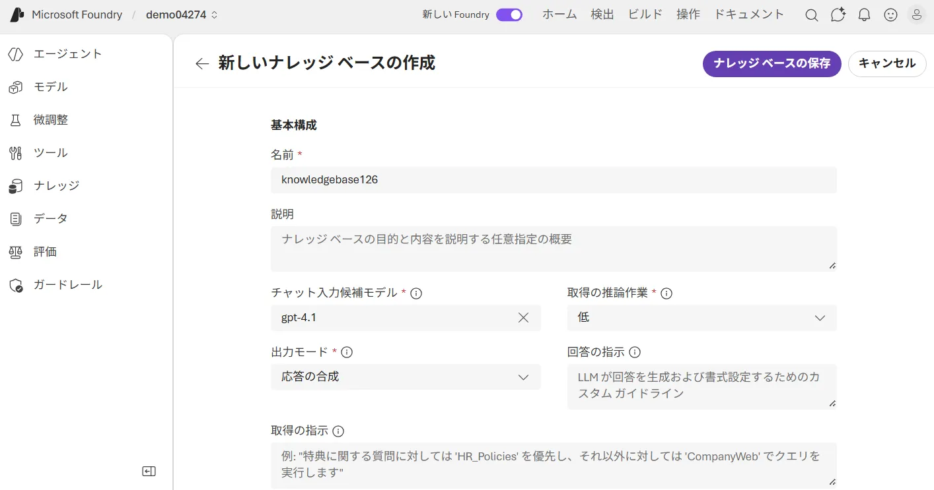Go back with the left arrow

[202, 63]
